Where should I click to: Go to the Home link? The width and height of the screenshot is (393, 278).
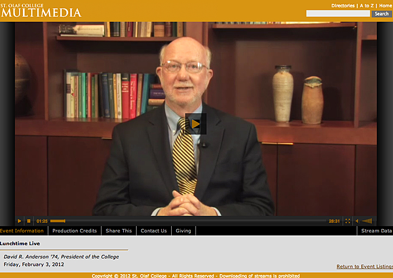tap(386, 6)
